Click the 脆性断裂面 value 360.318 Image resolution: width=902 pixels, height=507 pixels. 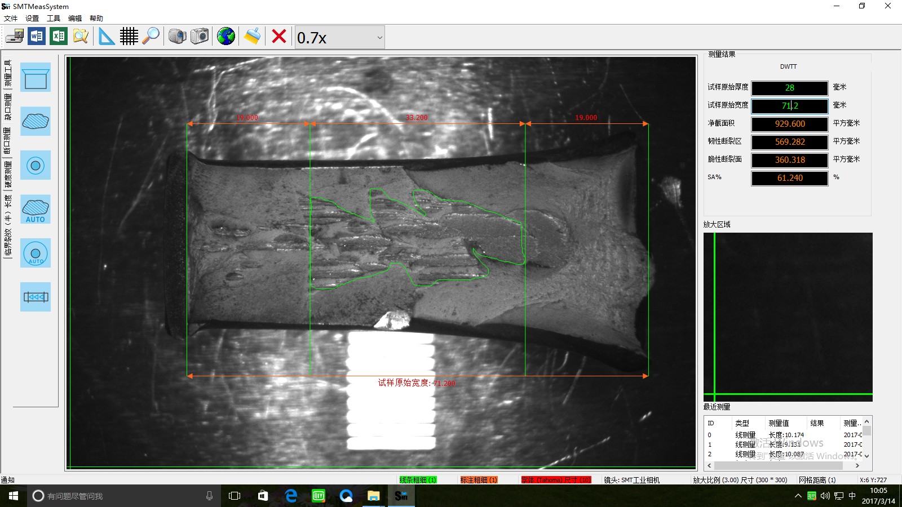tap(789, 160)
